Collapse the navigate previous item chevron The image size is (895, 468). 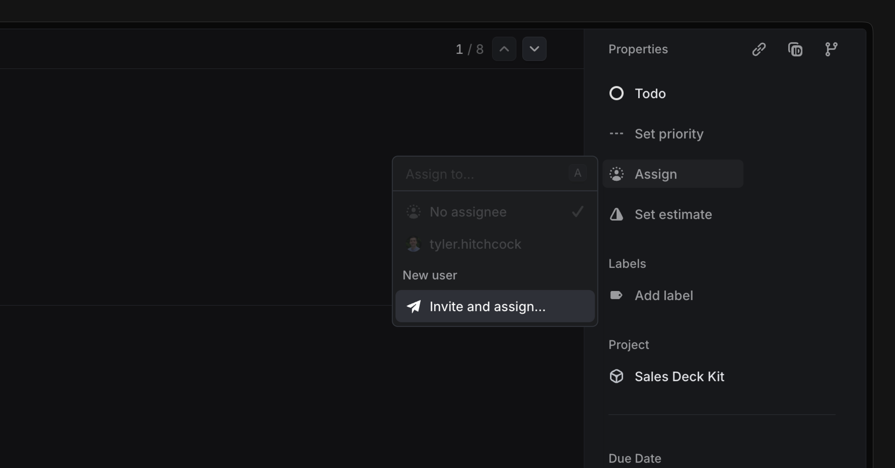tap(504, 49)
